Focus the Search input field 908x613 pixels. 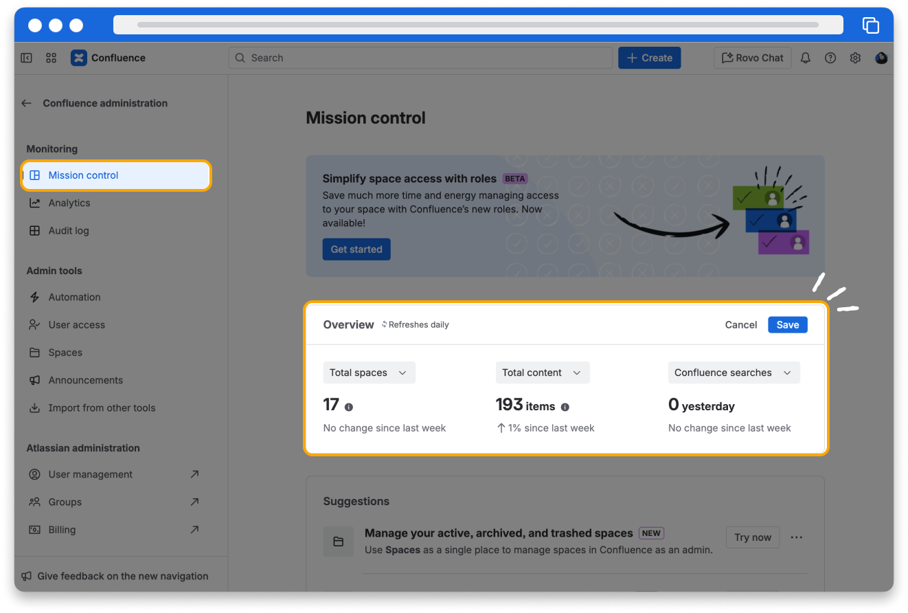coord(420,58)
